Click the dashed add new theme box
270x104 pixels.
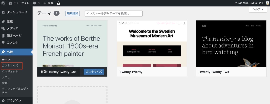[x=72, y=95]
